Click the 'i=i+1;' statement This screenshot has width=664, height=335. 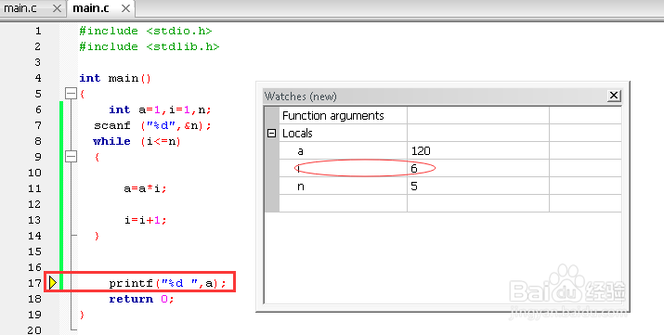click(x=145, y=220)
